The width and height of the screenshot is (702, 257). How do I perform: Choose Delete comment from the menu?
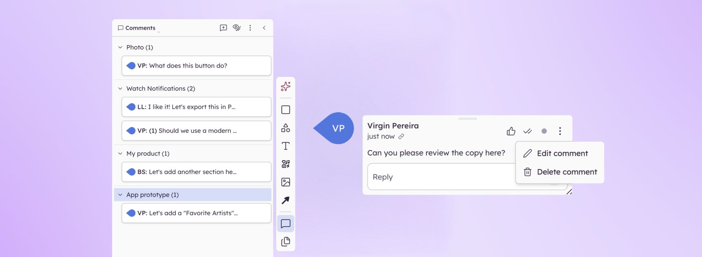[566, 172]
